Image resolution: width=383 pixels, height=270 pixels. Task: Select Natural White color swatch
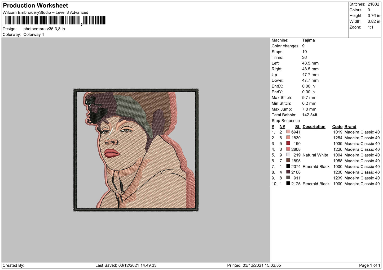pyautogui.click(x=288, y=155)
